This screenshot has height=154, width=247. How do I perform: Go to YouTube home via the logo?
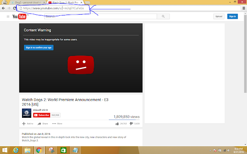coord(19,17)
